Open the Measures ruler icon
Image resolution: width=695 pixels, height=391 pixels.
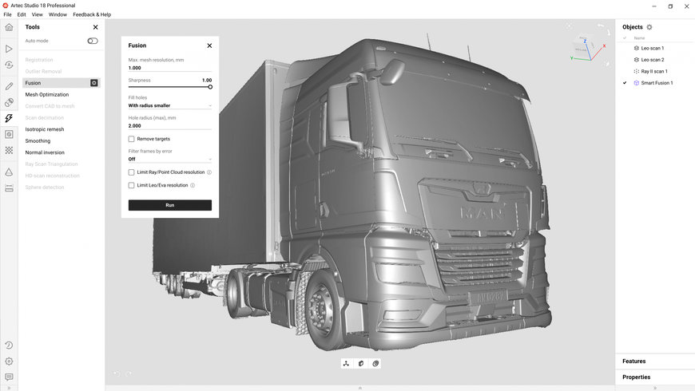click(x=9, y=188)
